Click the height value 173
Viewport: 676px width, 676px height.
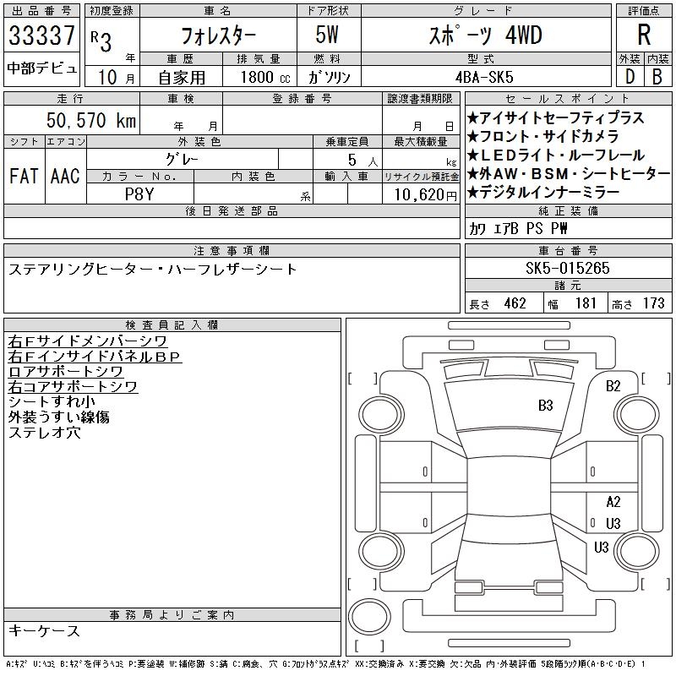(653, 303)
